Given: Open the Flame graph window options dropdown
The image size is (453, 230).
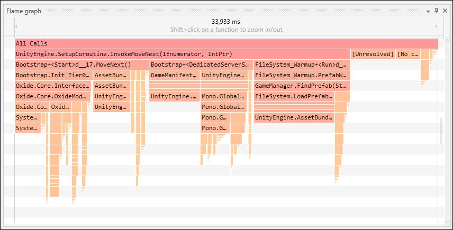Looking at the screenshot, I should tap(428, 11).
